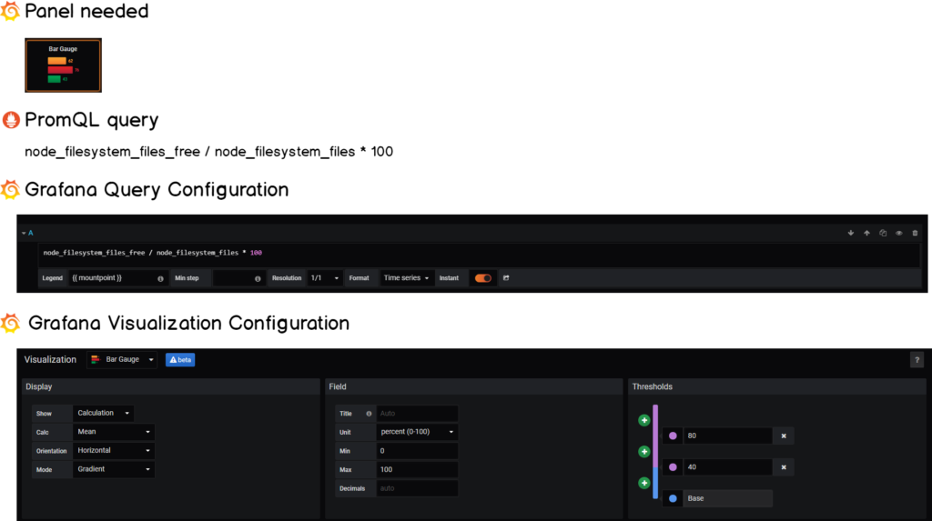
Task: Click the Thresholds section header
Action: [x=777, y=386]
